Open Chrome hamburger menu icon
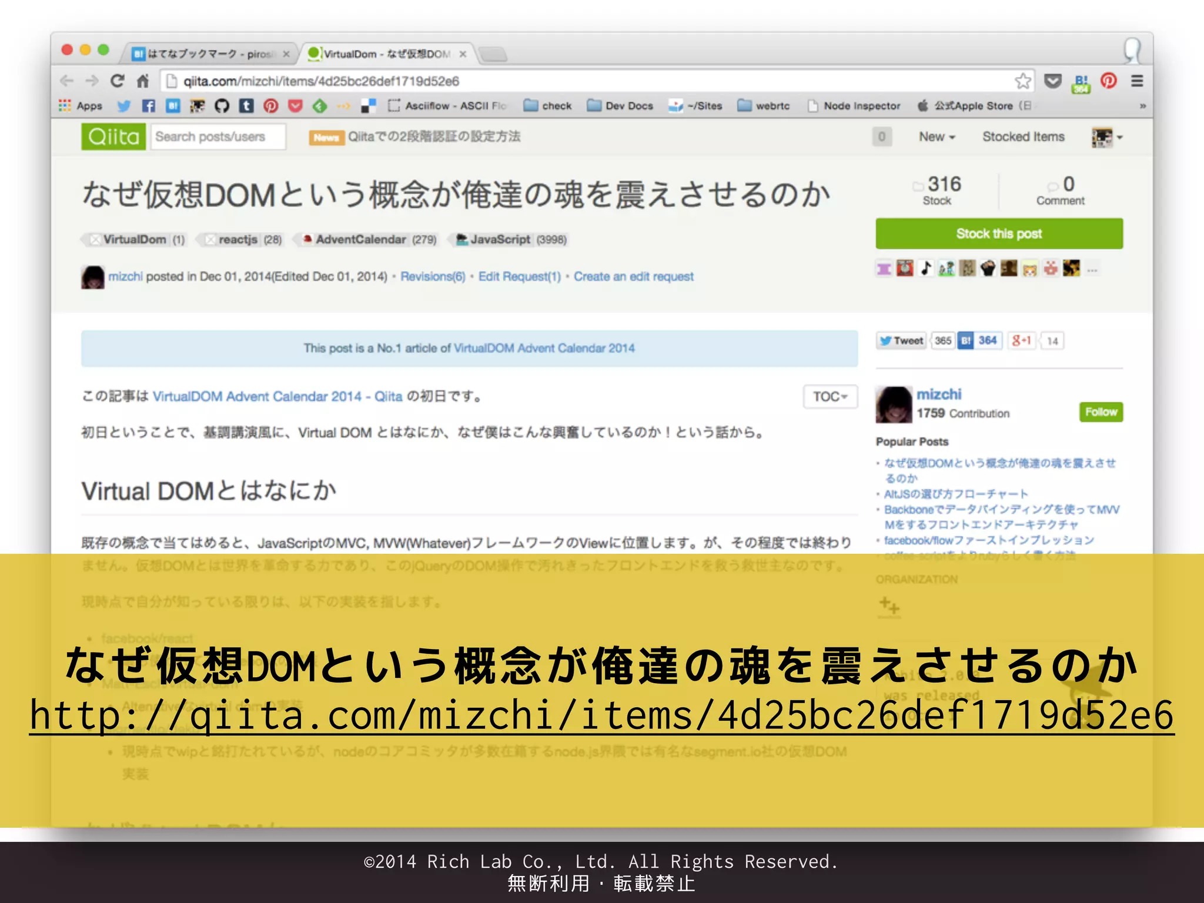 coord(1137,81)
